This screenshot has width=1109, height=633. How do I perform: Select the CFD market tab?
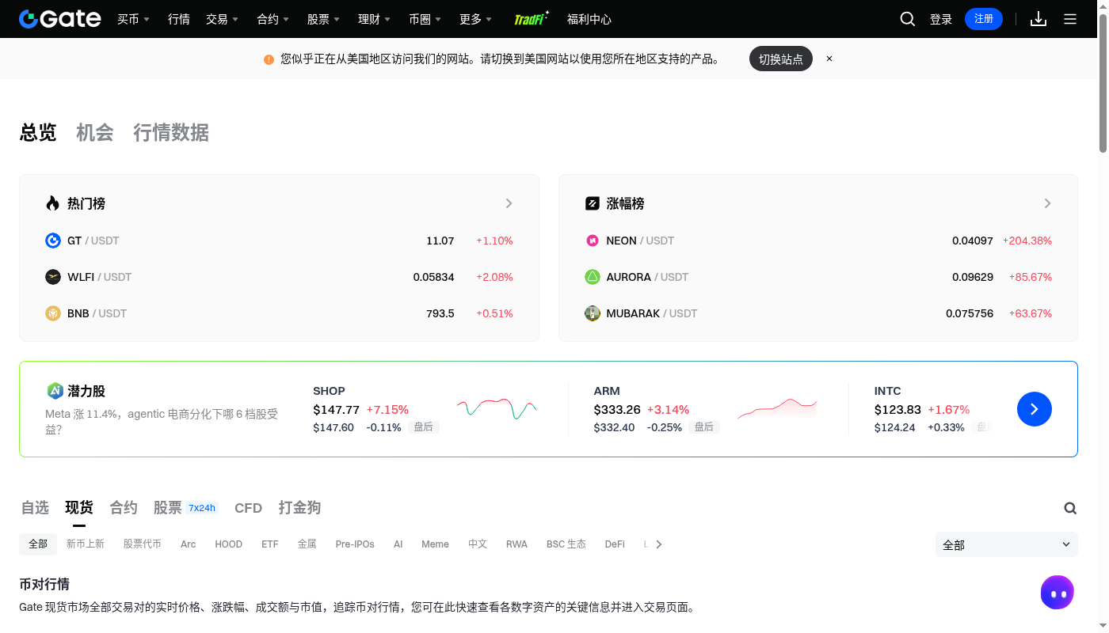[x=248, y=508]
